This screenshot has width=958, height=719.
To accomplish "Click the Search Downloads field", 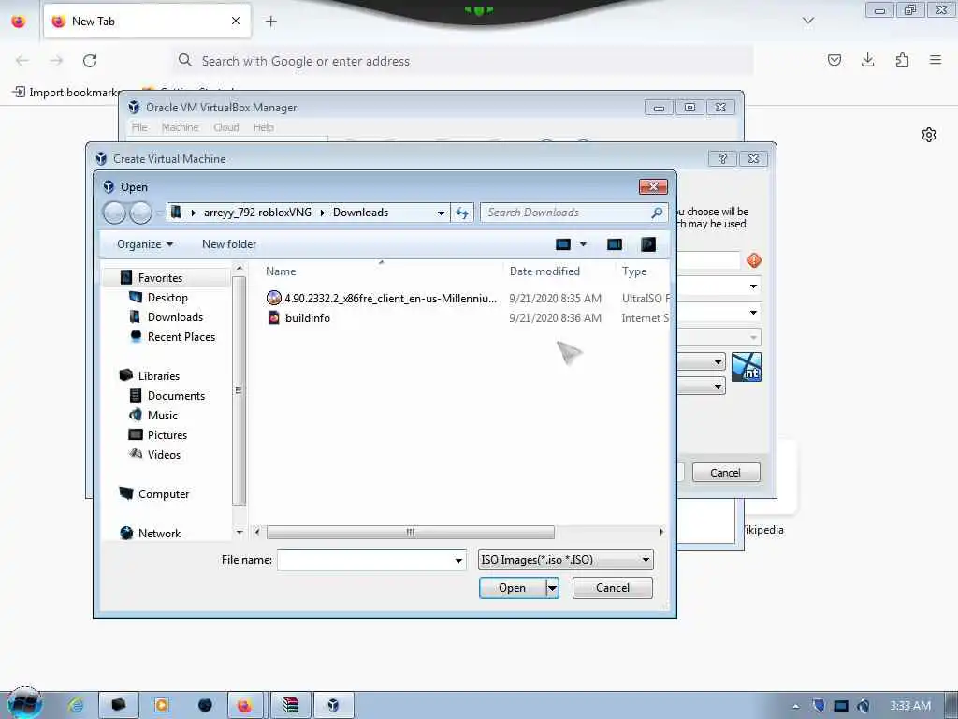I will point(565,213).
